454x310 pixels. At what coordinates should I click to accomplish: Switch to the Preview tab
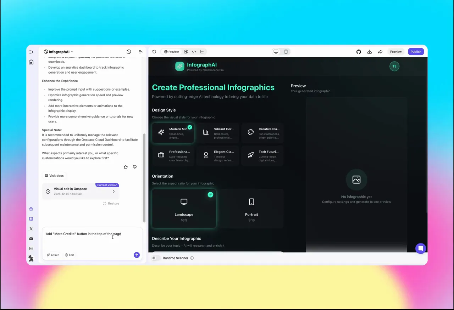click(x=171, y=52)
